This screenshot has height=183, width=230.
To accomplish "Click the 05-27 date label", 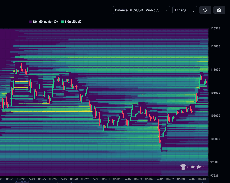I will (x=63, y=179).
